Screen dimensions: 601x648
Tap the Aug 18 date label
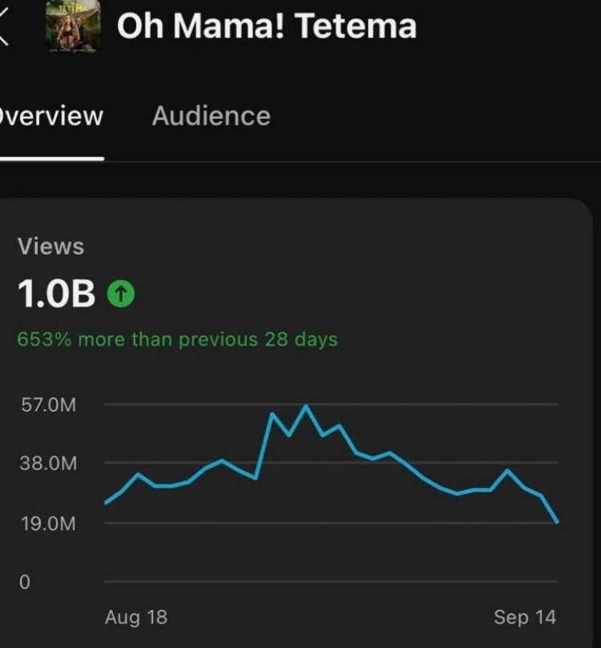135,617
